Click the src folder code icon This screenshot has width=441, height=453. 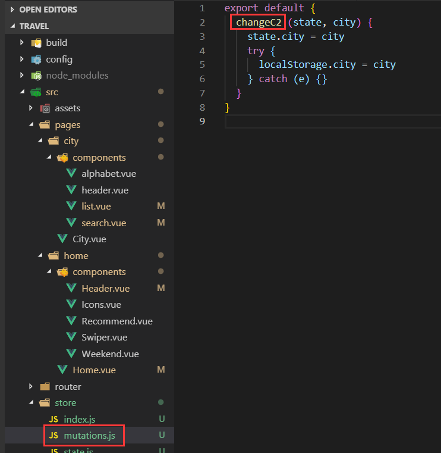click(36, 92)
